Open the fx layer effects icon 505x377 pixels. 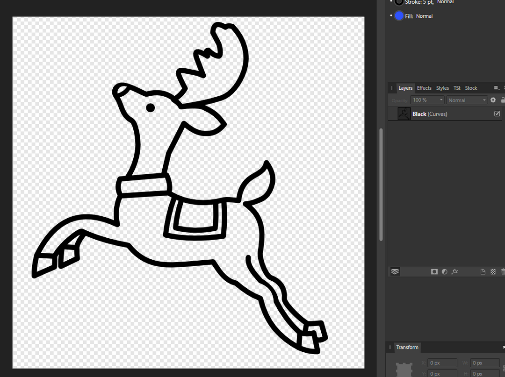pyautogui.click(x=454, y=271)
